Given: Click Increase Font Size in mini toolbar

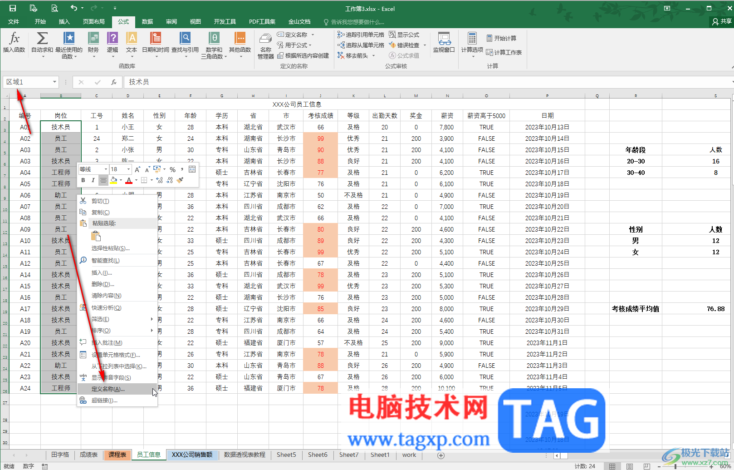Looking at the screenshot, I should pos(137,169).
